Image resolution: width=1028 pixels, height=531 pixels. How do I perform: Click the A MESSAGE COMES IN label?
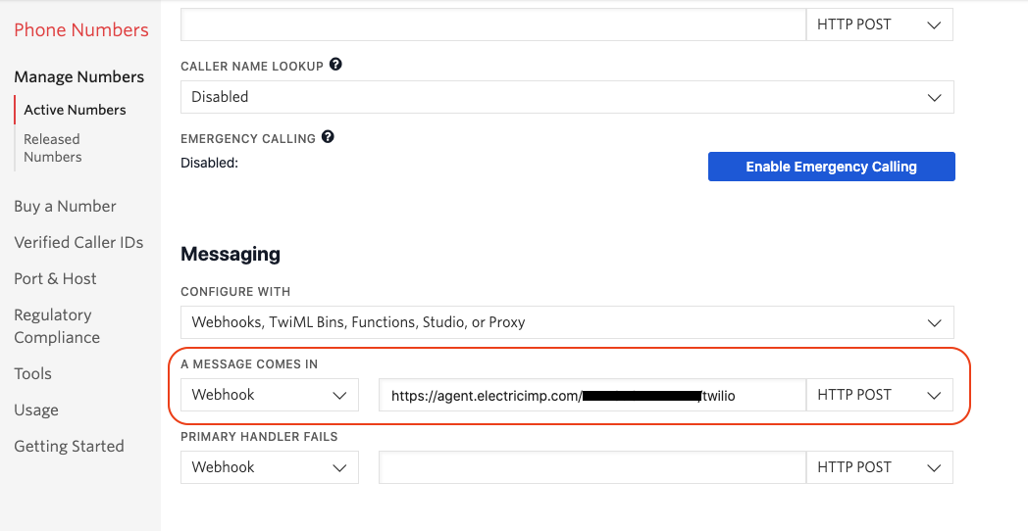[249, 364]
